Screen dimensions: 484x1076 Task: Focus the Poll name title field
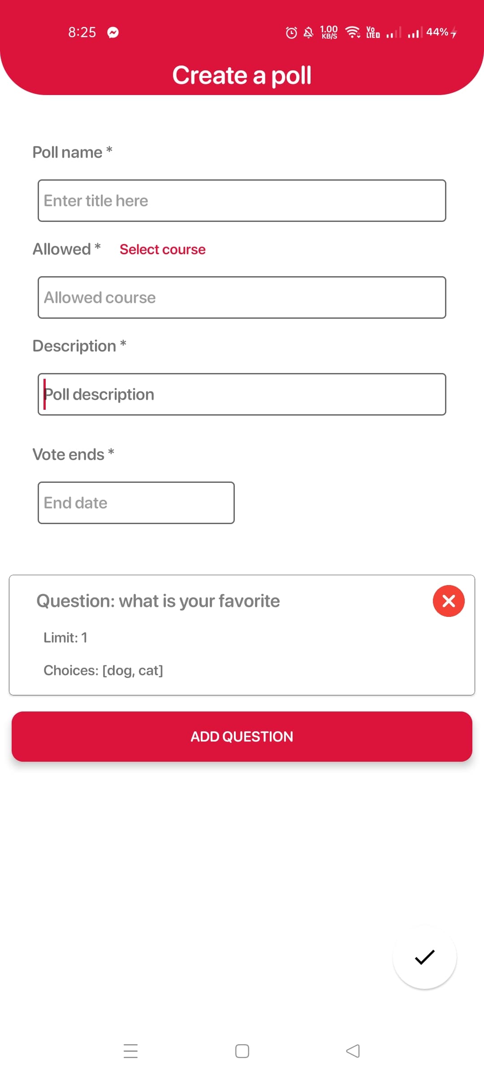tap(242, 200)
